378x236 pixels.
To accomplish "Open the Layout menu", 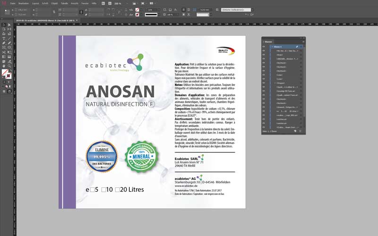I will [x=35, y=3].
